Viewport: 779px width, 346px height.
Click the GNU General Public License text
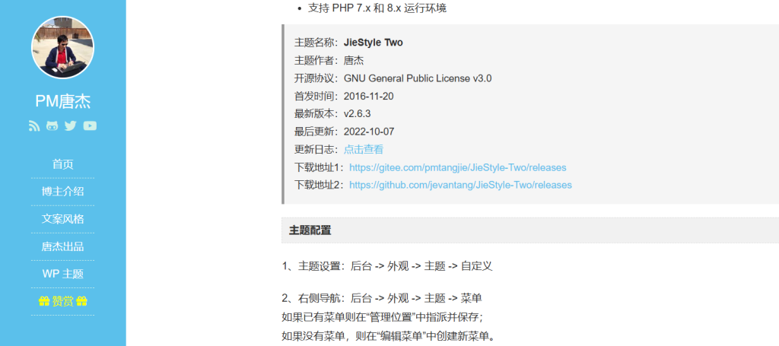tap(417, 78)
